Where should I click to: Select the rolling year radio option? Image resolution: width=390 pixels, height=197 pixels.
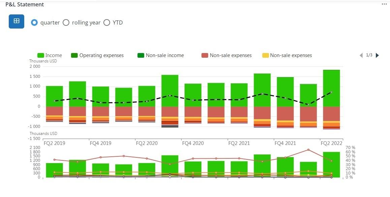point(66,22)
